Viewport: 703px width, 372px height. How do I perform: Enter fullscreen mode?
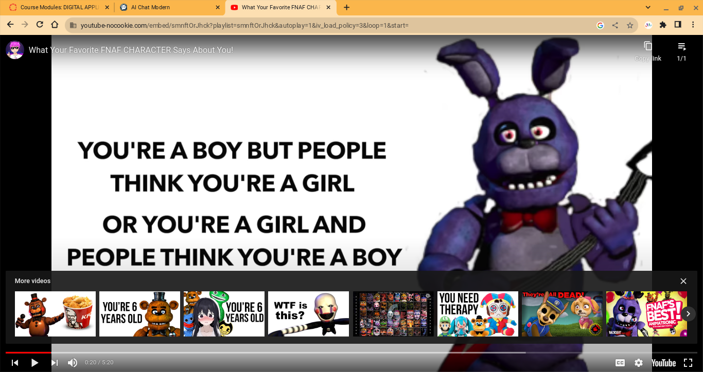coord(688,363)
